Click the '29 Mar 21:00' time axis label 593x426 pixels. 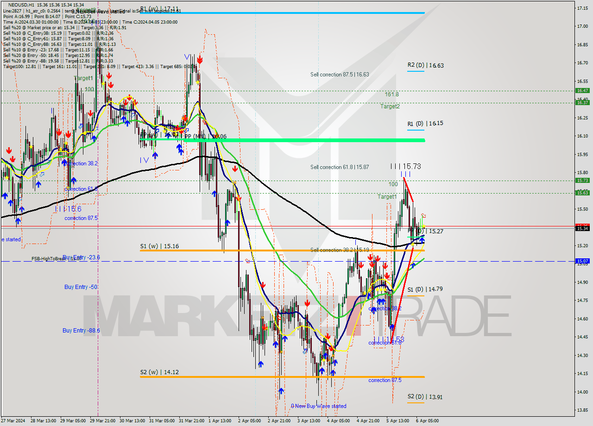click(x=103, y=421)
